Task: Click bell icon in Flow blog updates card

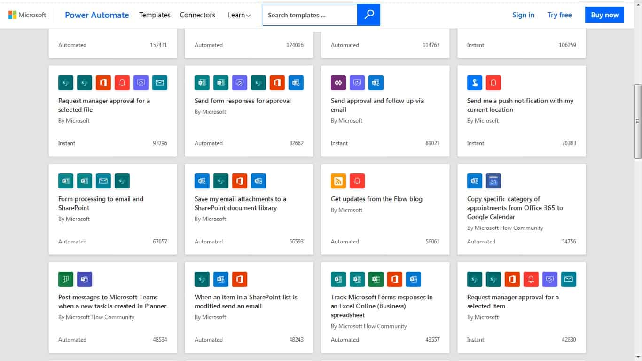Action: tap(357, 181)
